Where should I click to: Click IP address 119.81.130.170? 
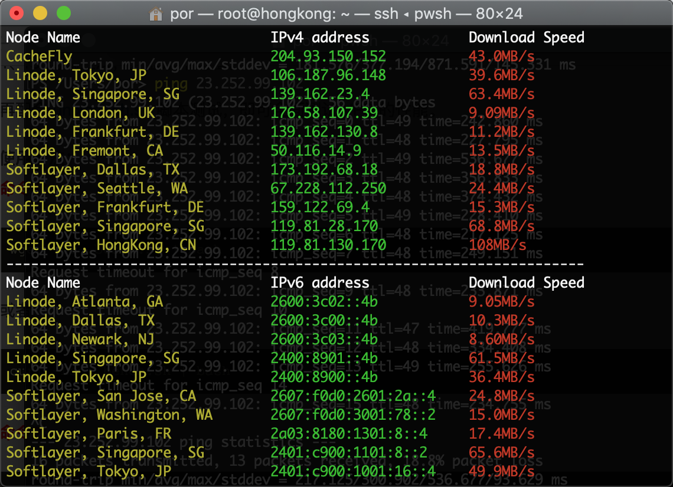point(328,245)
